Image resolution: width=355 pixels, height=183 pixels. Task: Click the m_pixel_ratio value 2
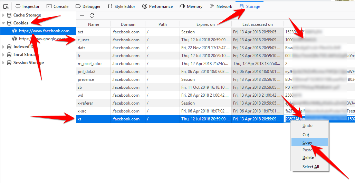(x=286, y=64)
